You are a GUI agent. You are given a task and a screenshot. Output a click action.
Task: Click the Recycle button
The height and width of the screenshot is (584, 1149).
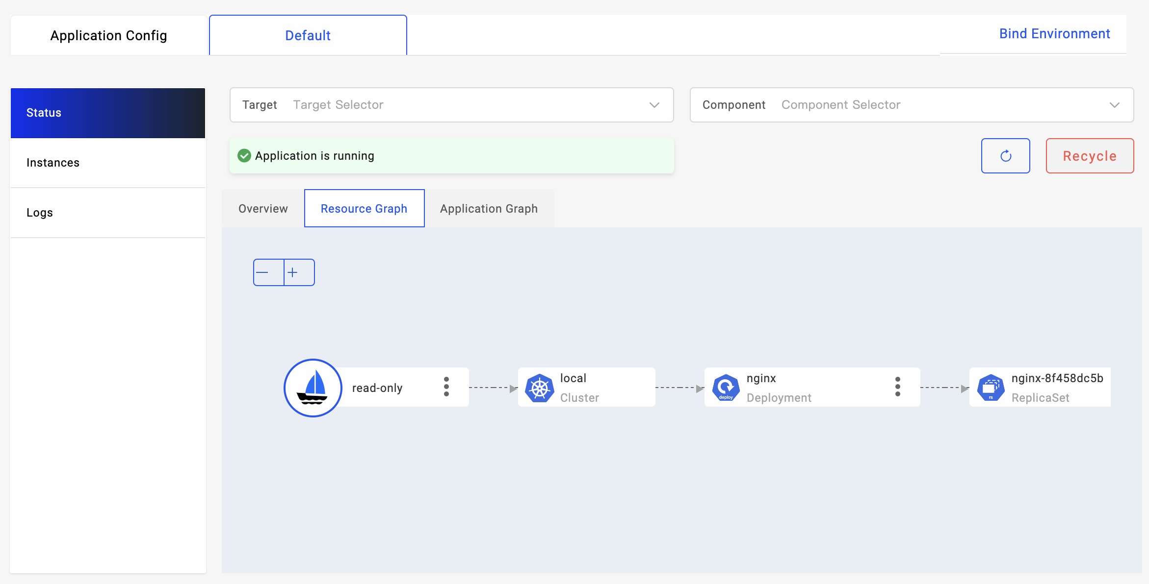point(1089,156)
